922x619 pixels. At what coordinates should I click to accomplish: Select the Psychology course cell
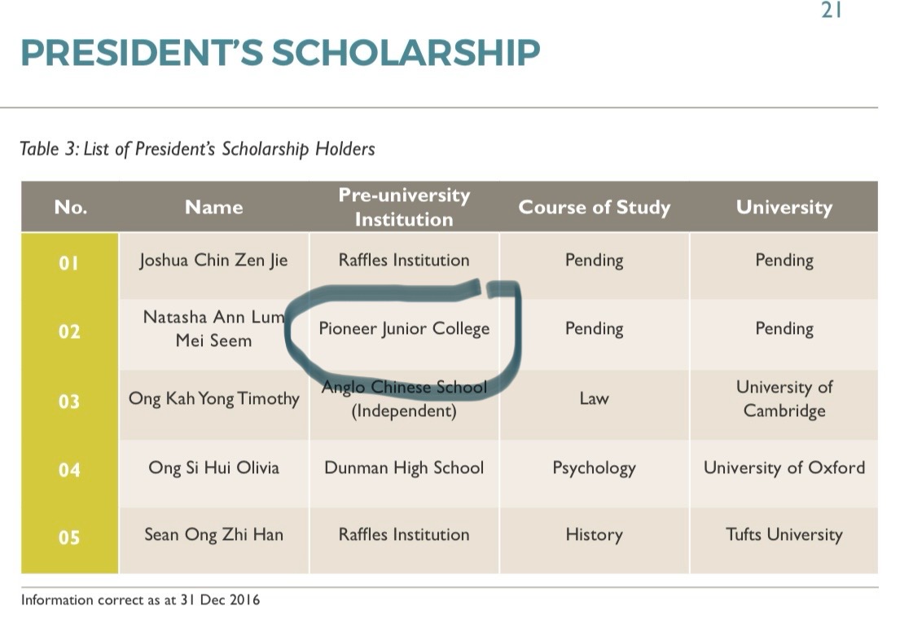594,468
